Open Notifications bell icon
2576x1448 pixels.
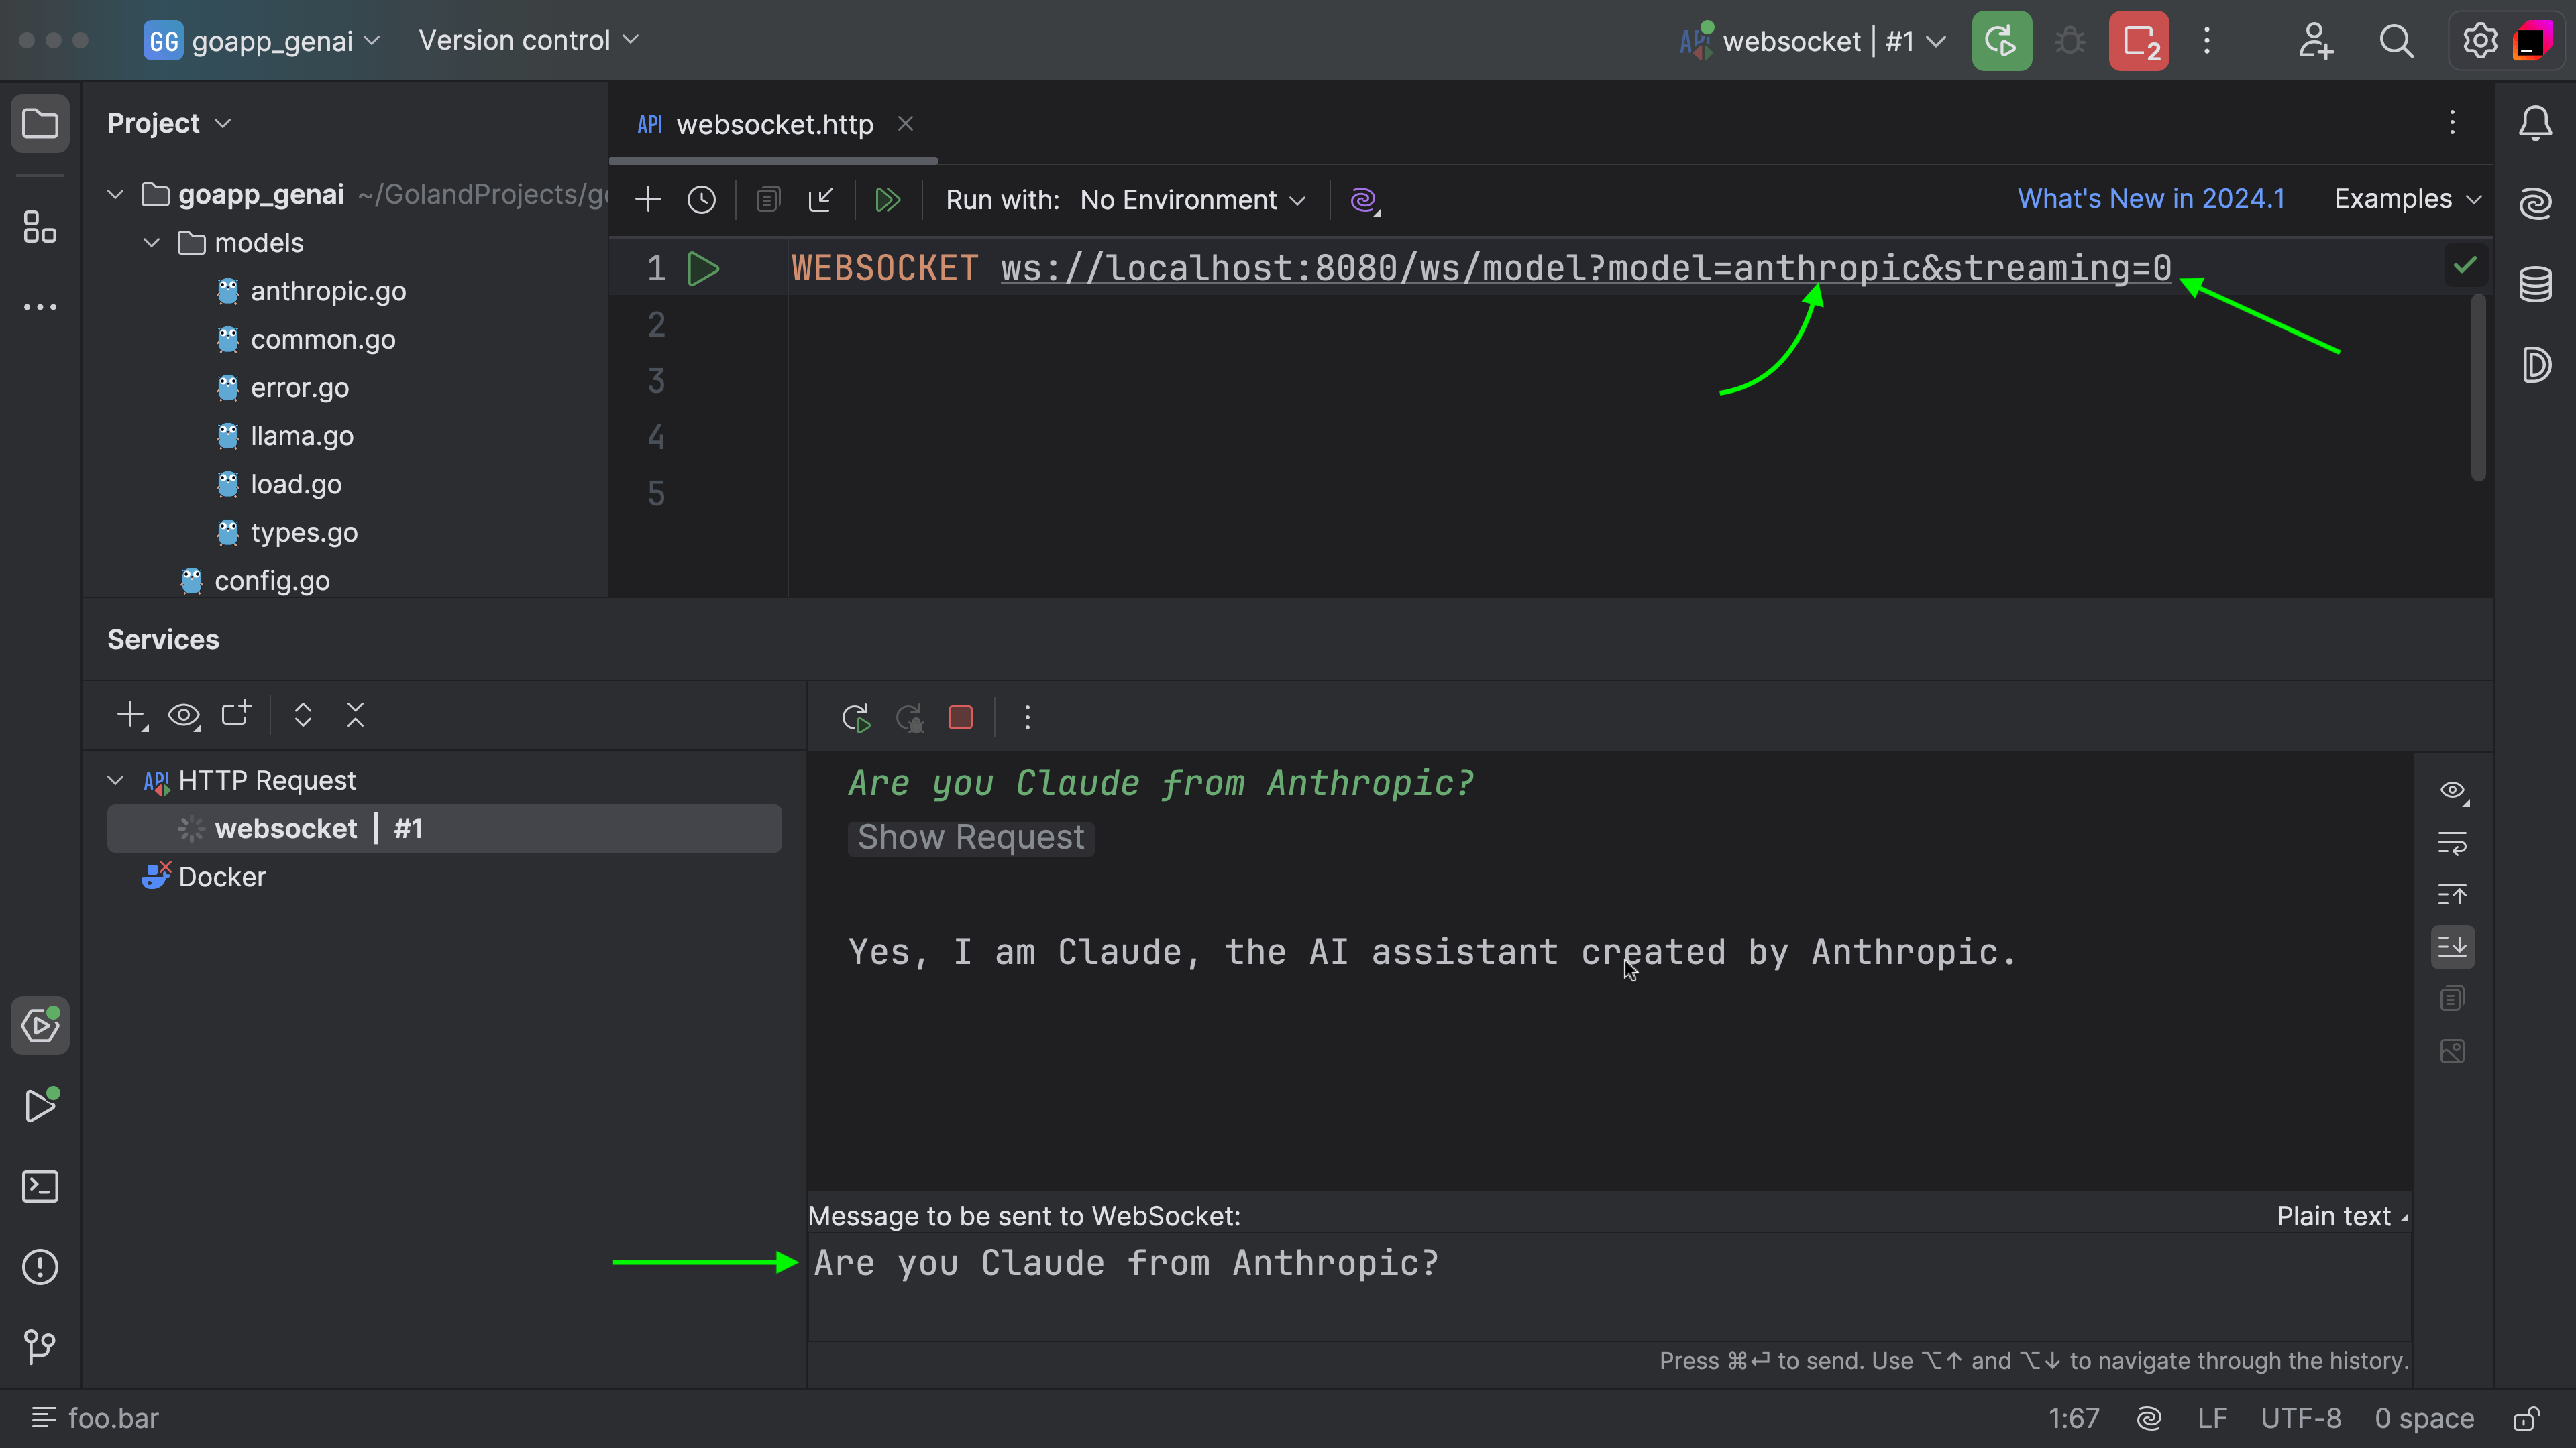pyautogui.click(x=2535, y=124)
